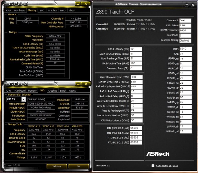Image resolution: width=198 pixels, height=173 pixels.
Task: Open Bench tab in upper CPU-Z window
Action: pos(63,10)
